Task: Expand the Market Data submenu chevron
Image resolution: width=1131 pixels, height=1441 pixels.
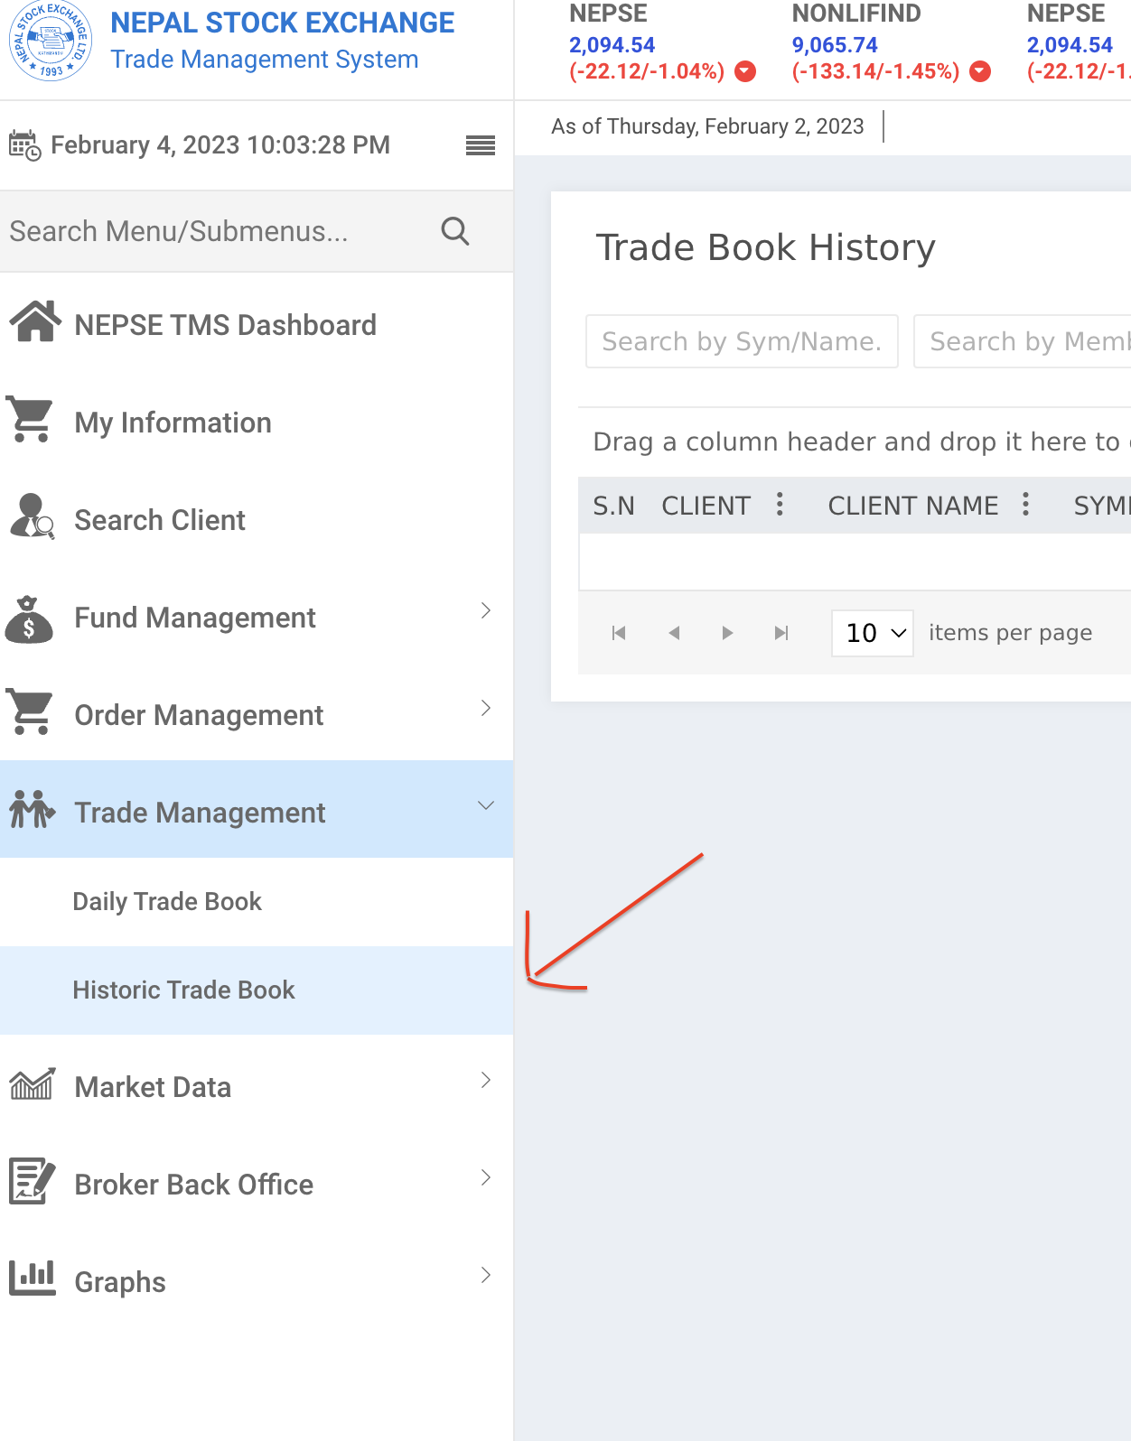Action: (486, 1080)
